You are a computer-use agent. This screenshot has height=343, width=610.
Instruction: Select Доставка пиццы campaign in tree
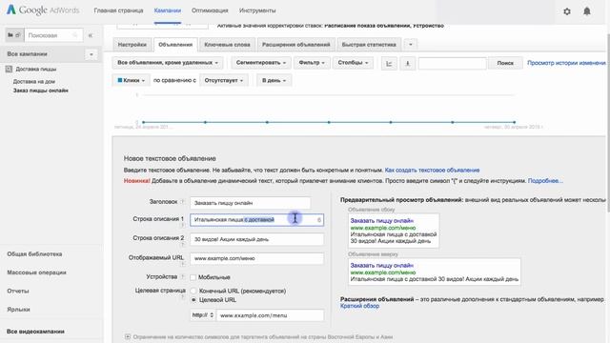pyautogui.click(x=36, y=69)
